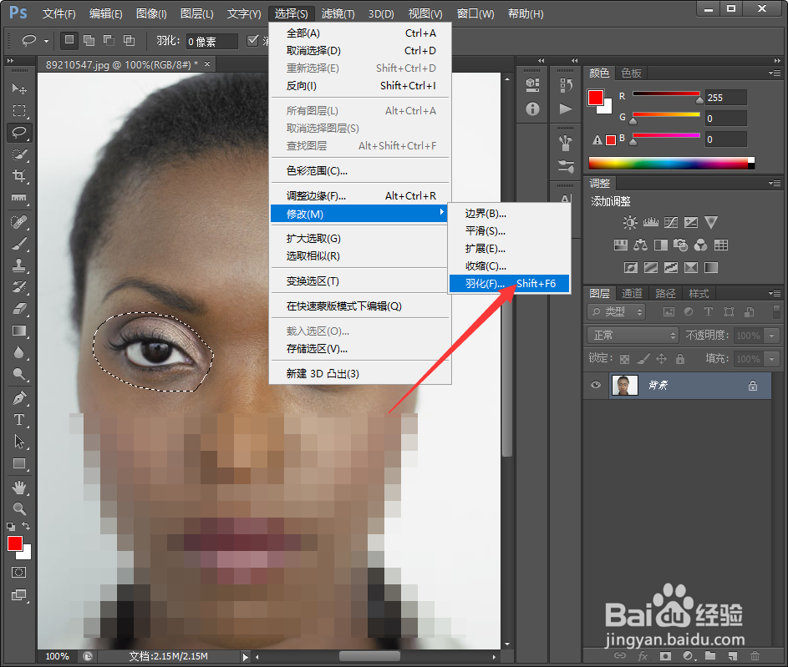Select the Move tool
The width and height of the screenshot is (788, 667).
(x=19, y=88)
